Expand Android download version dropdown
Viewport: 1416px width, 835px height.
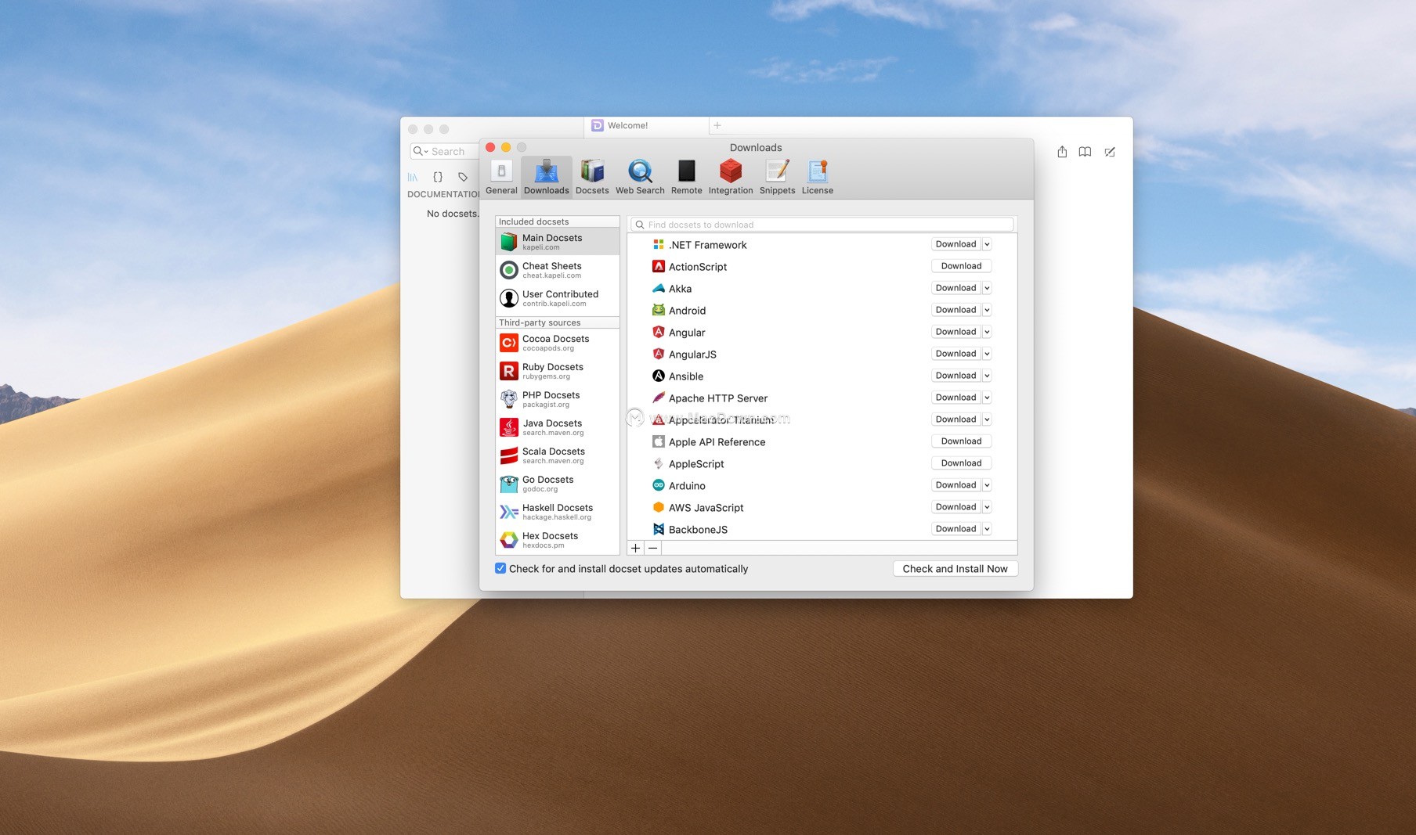coord(987,310)
